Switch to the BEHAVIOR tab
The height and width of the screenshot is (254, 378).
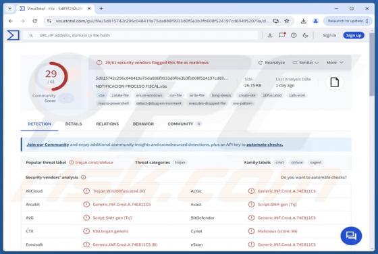143,124
